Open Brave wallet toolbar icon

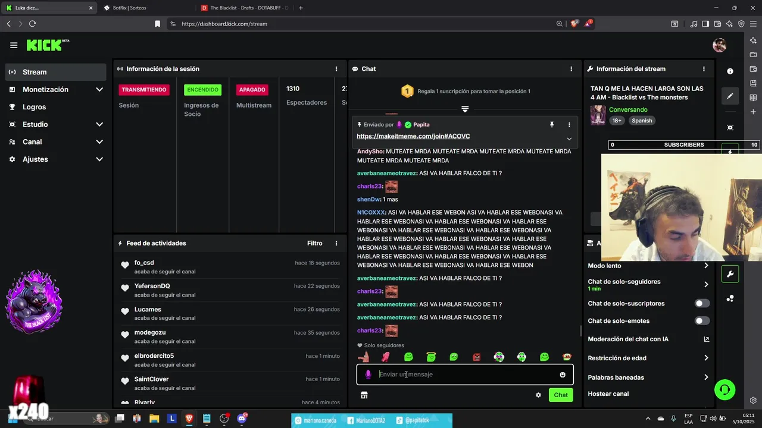(x=717, y=24)
